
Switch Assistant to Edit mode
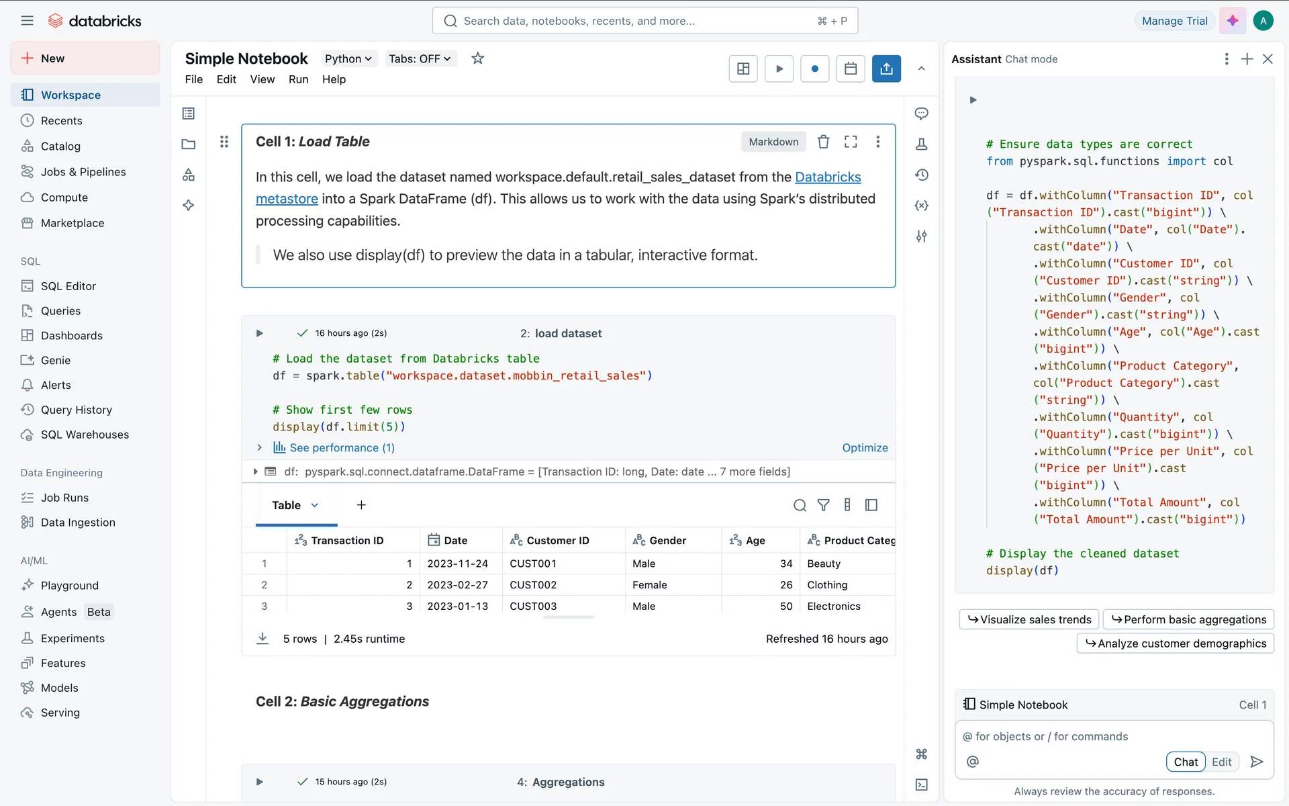pyautogui.click(x=1221, y=762)
